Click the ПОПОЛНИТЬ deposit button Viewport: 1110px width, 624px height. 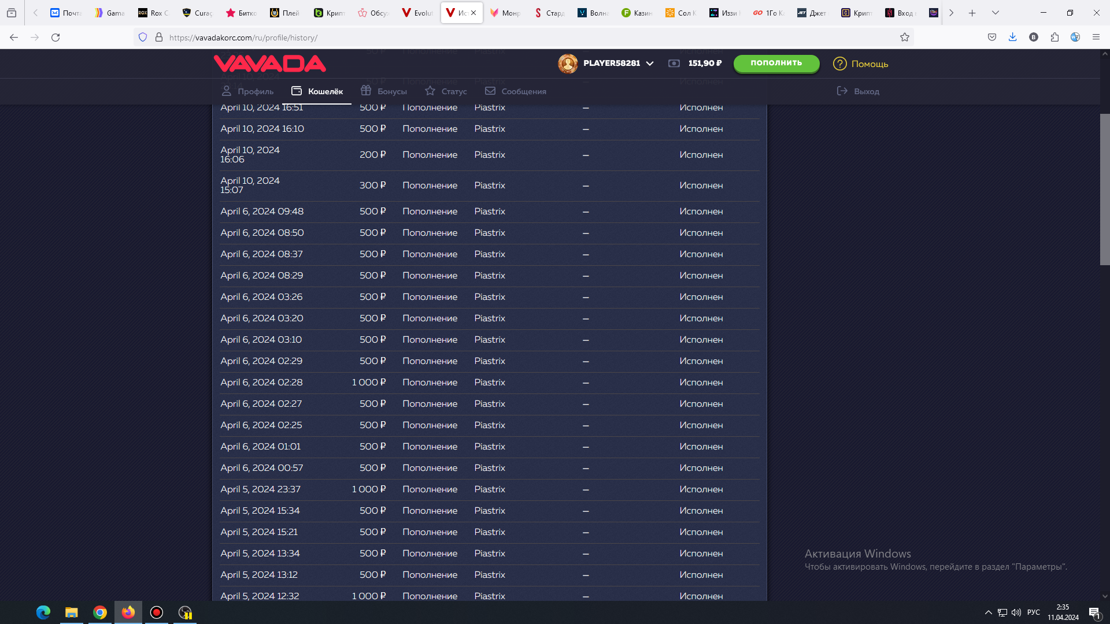[776, 63]
